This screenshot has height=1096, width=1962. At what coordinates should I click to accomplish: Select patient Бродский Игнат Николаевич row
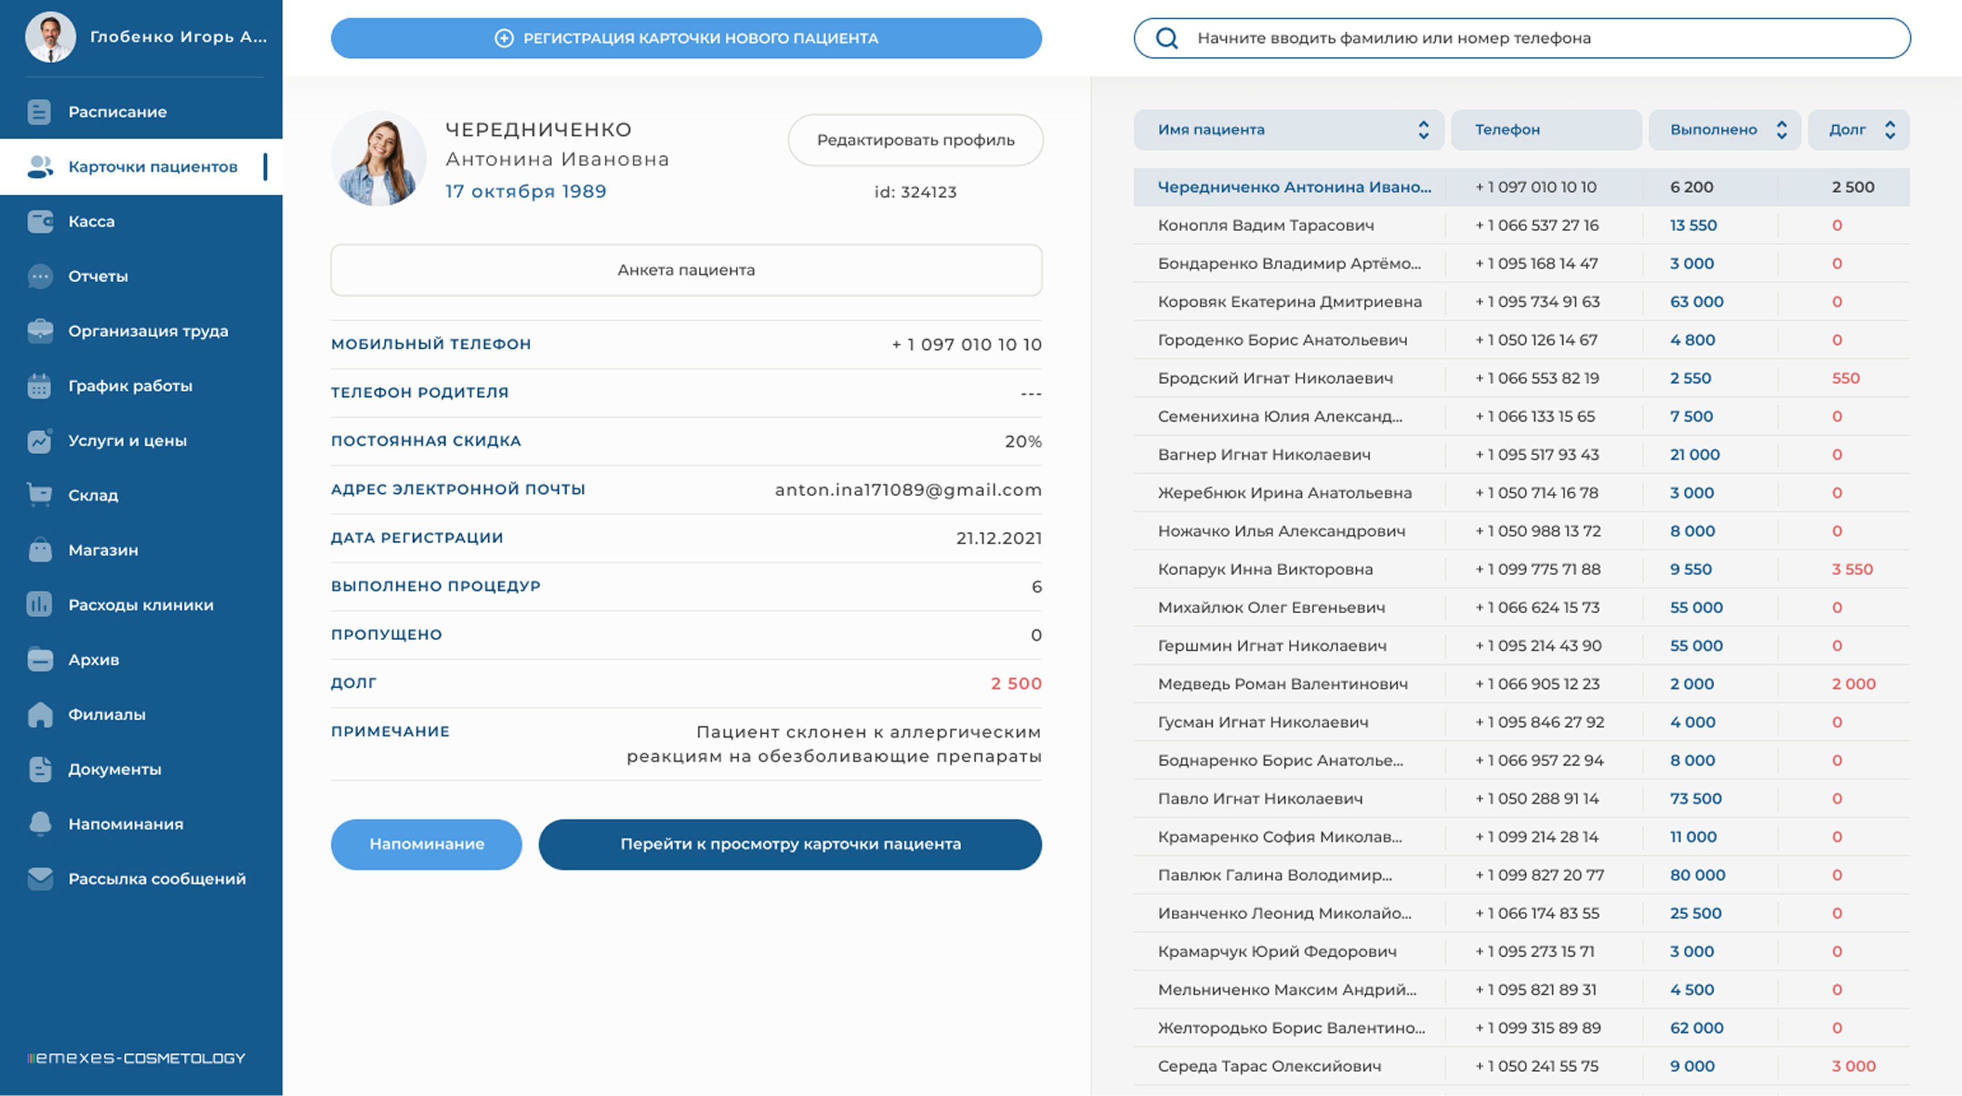coord(1275,379)
